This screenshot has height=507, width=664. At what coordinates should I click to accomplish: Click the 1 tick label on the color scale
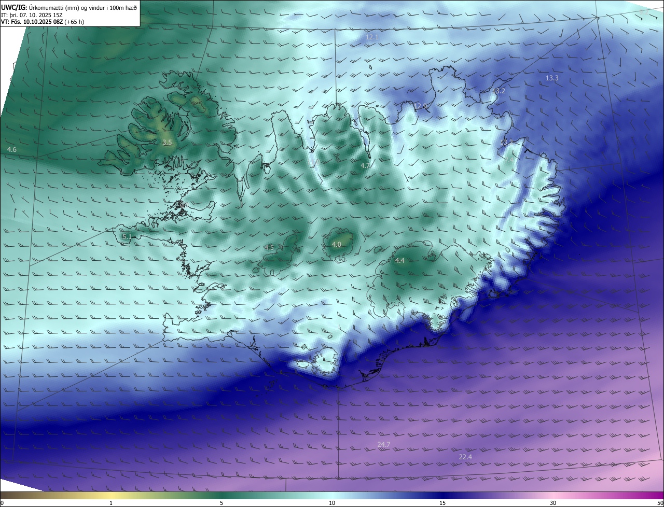point(111,503)
